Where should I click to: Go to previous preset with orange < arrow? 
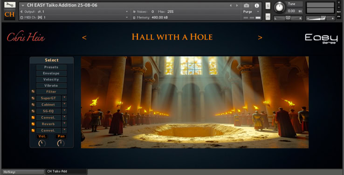[84, 38]
